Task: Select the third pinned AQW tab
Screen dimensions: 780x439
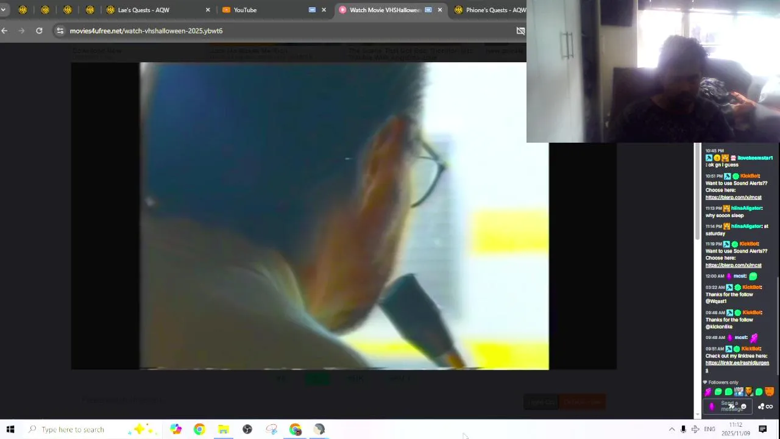Action: 68,10
